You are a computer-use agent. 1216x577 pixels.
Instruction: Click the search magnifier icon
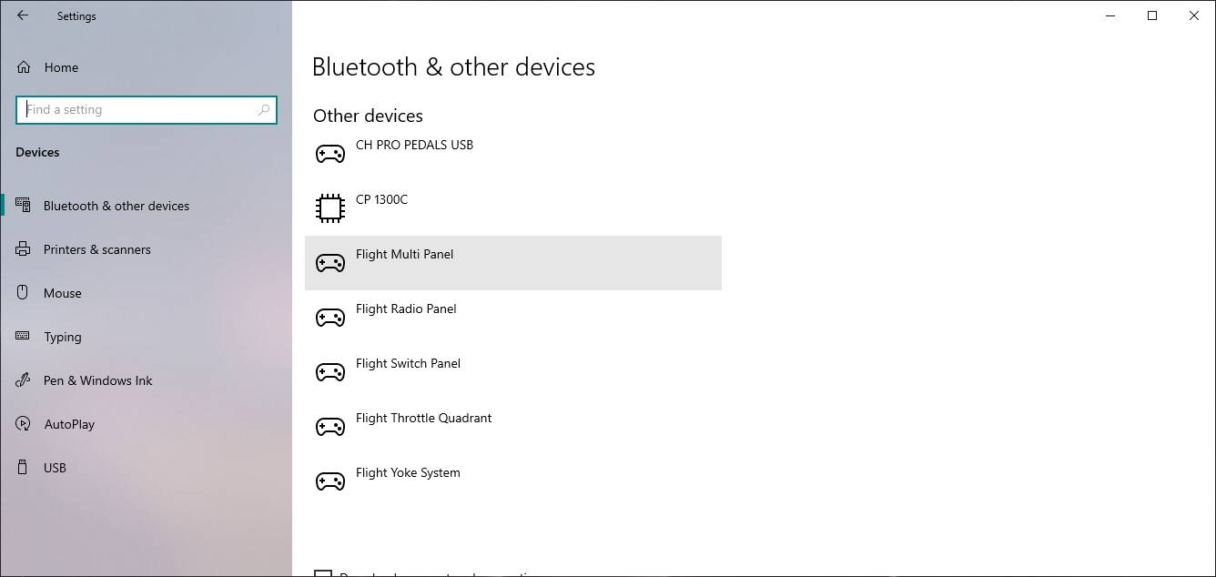[x=264, y=110]
